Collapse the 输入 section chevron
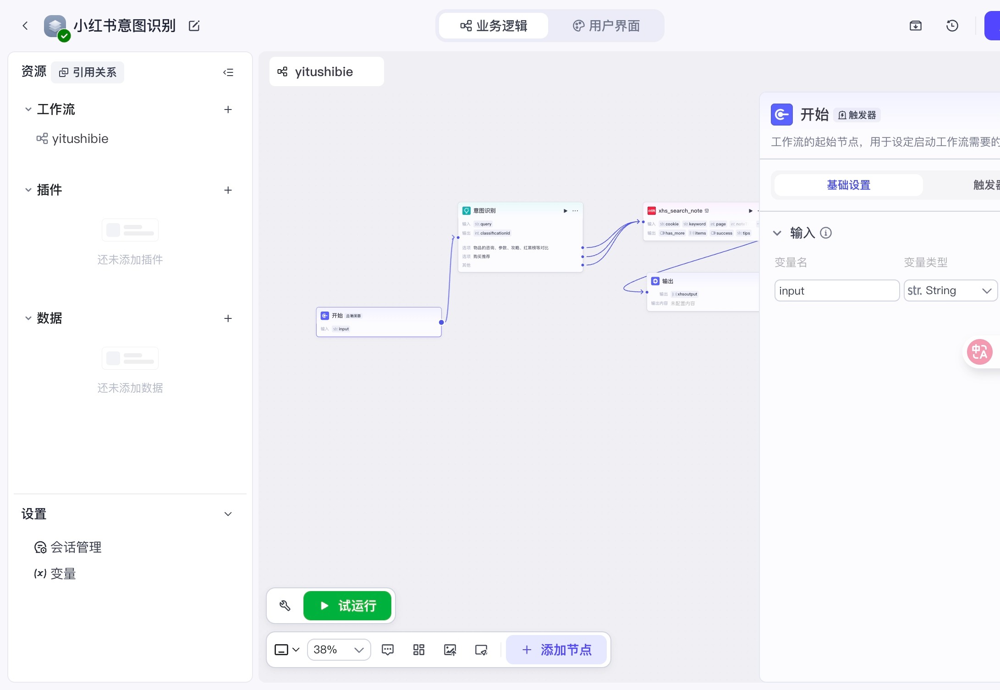The width and height of the screenshot is (1000, 690). (x=777, y=233)
